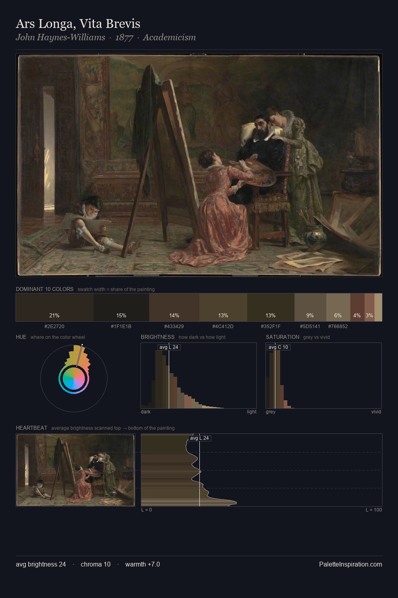This screenshot has width=398, height=598.
Task: Click the "dark" brightness axis label
Action: [146, 412]
